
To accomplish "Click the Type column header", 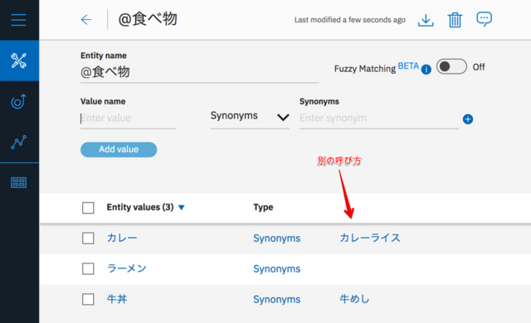I will [x=263, y=207].
